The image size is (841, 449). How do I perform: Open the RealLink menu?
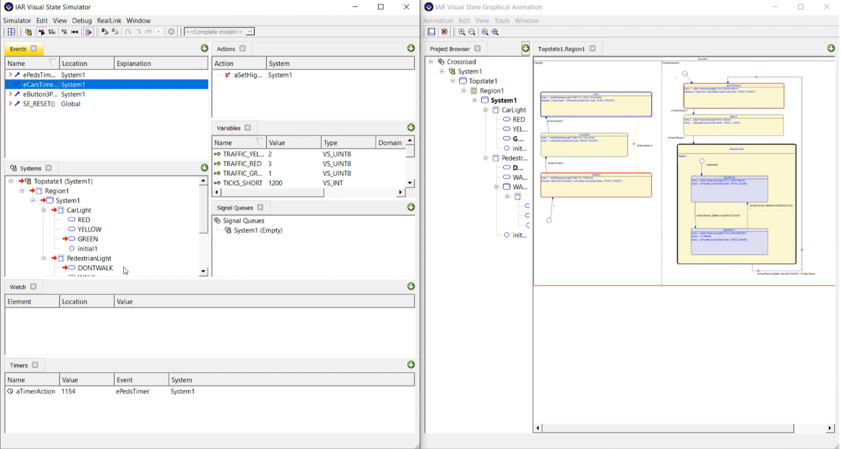(x=109, y=21)
